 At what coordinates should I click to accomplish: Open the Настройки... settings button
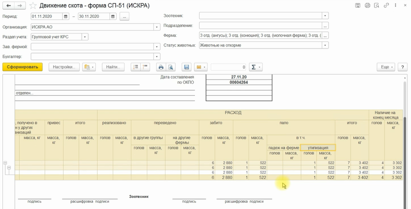[63, 67]
